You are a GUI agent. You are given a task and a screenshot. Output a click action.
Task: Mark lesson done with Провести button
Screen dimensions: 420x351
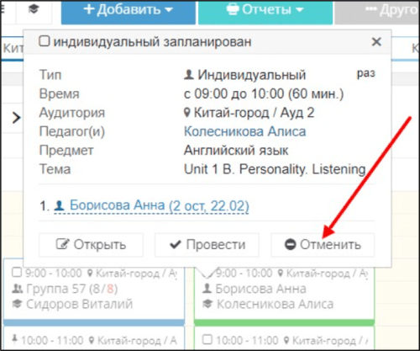tap(207, 245)
